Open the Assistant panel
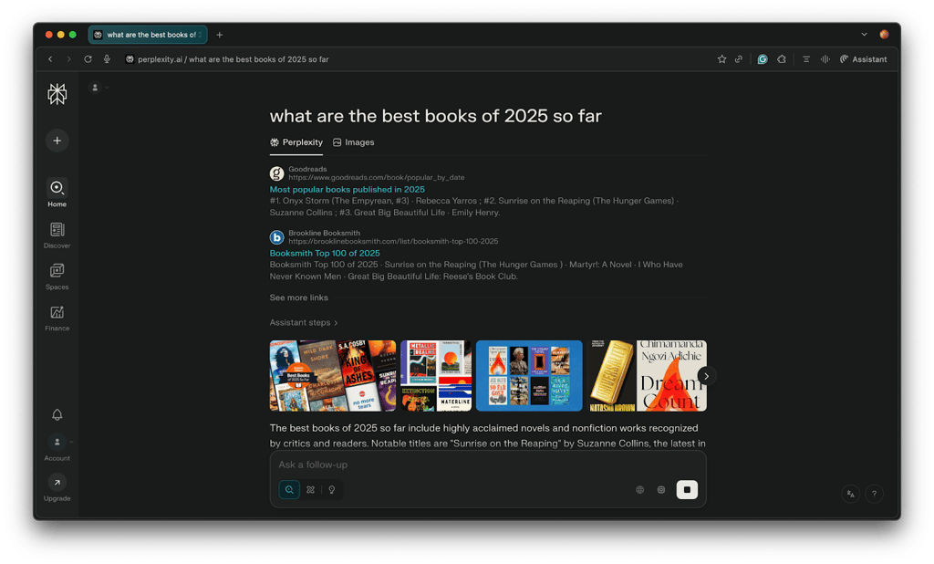The image size is (934, 564). [863, 59]
